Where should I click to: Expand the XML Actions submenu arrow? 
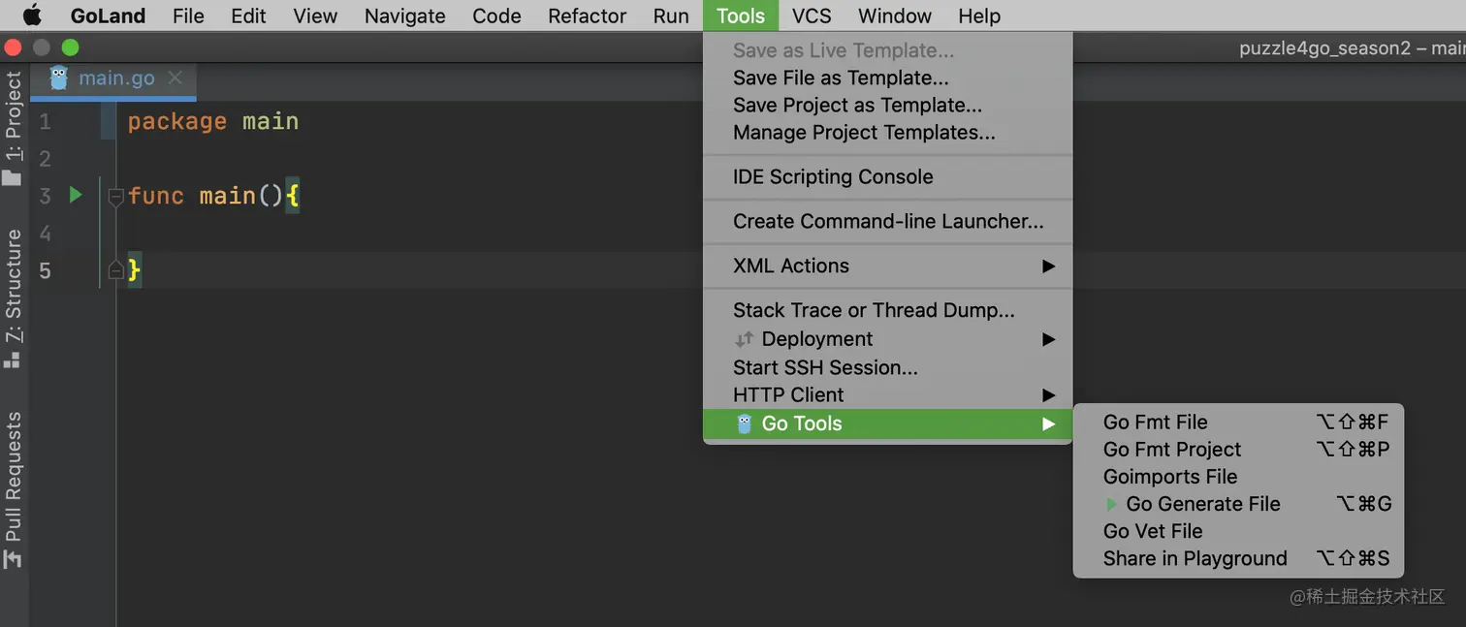tap(1048, 266)
